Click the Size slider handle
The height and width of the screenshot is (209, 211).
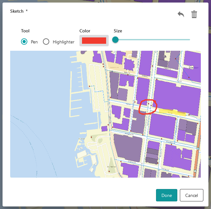pos(115,40)
